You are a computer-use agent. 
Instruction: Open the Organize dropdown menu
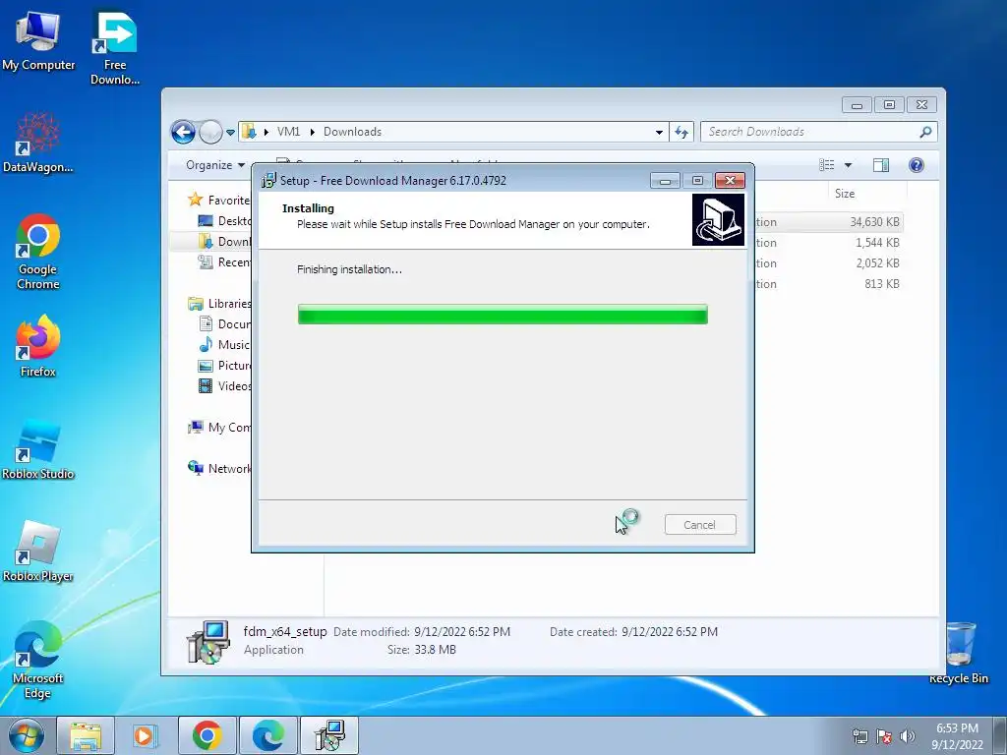(x=215, y=165)
